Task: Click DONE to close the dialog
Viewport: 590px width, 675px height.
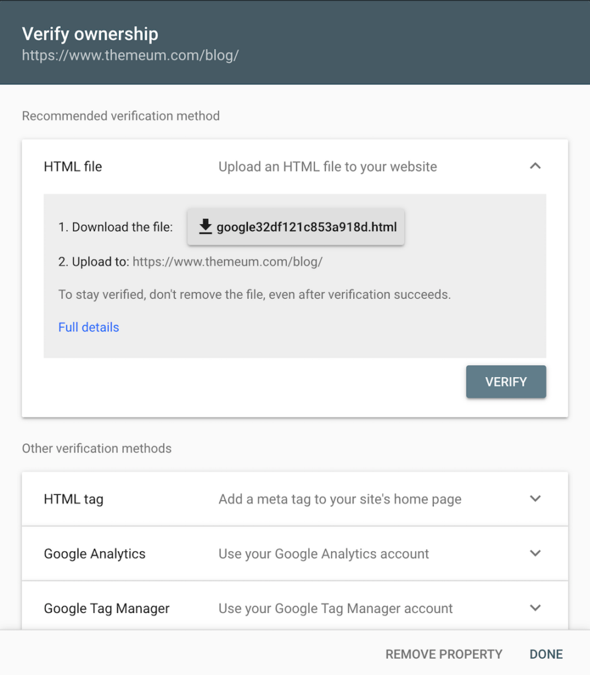Action: [546, 654]
